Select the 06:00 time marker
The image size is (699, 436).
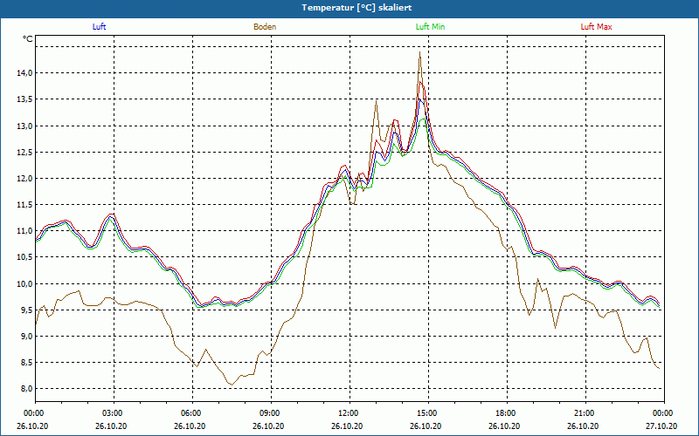coord(191,413)
